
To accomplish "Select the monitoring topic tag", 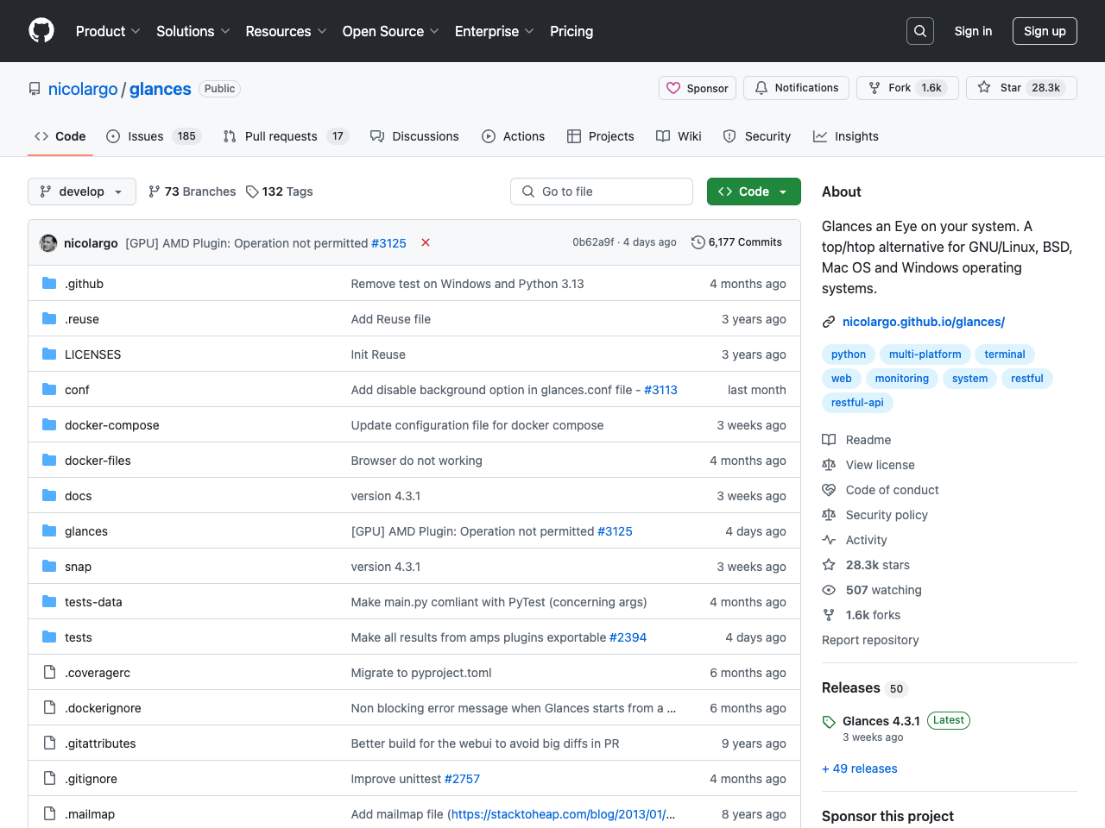I will click(902, 379).
